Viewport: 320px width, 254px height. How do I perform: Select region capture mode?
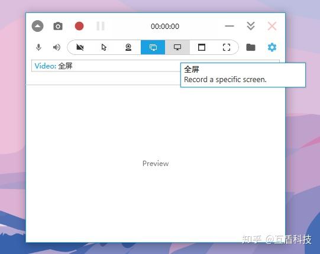[x=227, y=47]
